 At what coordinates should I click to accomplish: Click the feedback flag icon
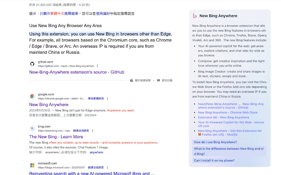pyautogui.click(x=158, y=80)
